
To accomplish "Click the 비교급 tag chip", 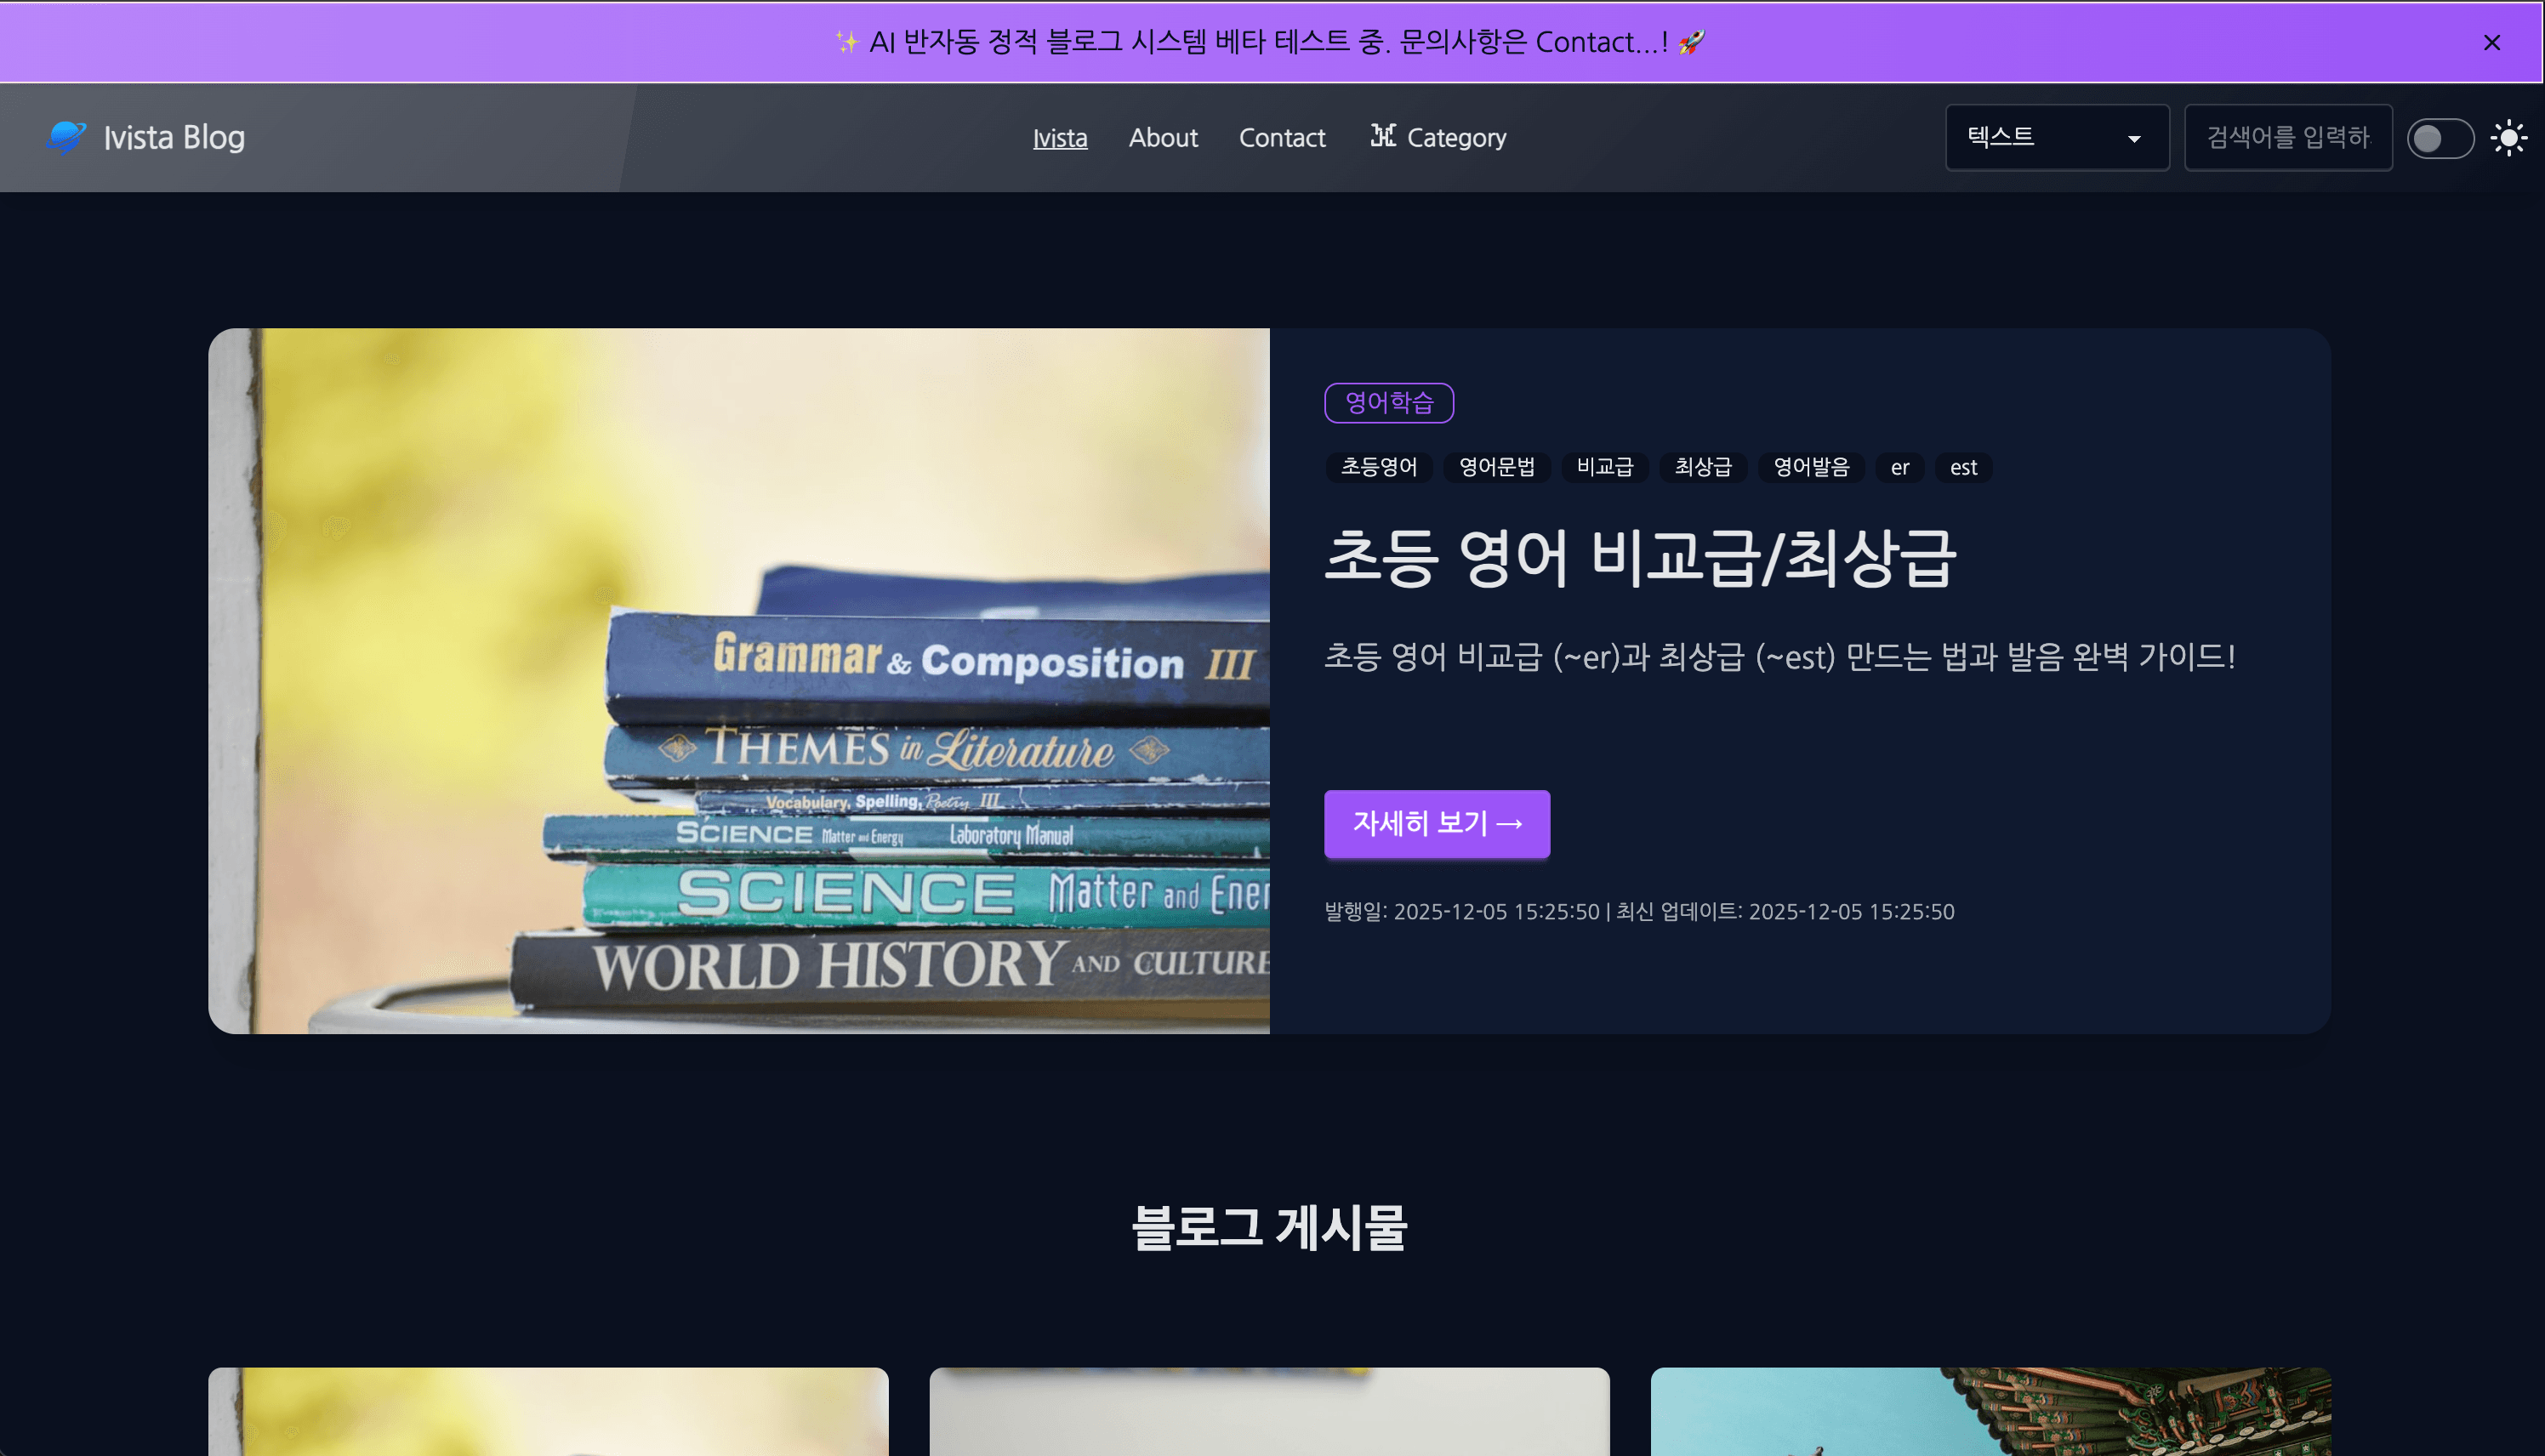I will [x=1604, y=467].
